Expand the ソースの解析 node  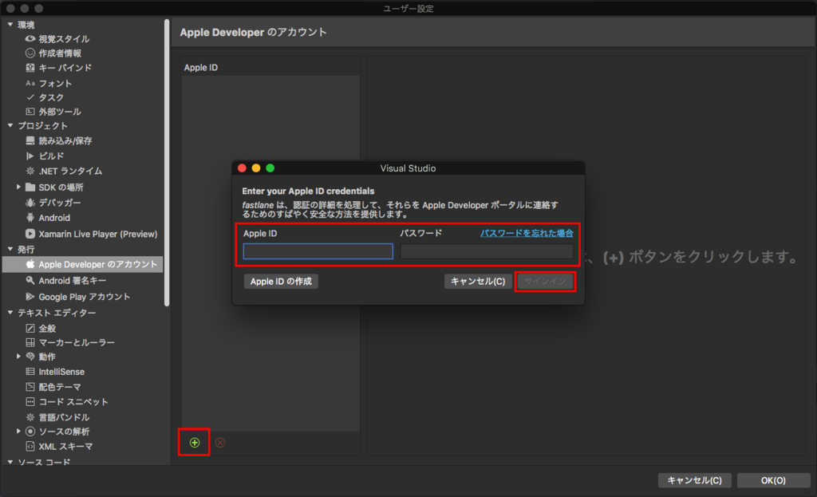point(19,431)
